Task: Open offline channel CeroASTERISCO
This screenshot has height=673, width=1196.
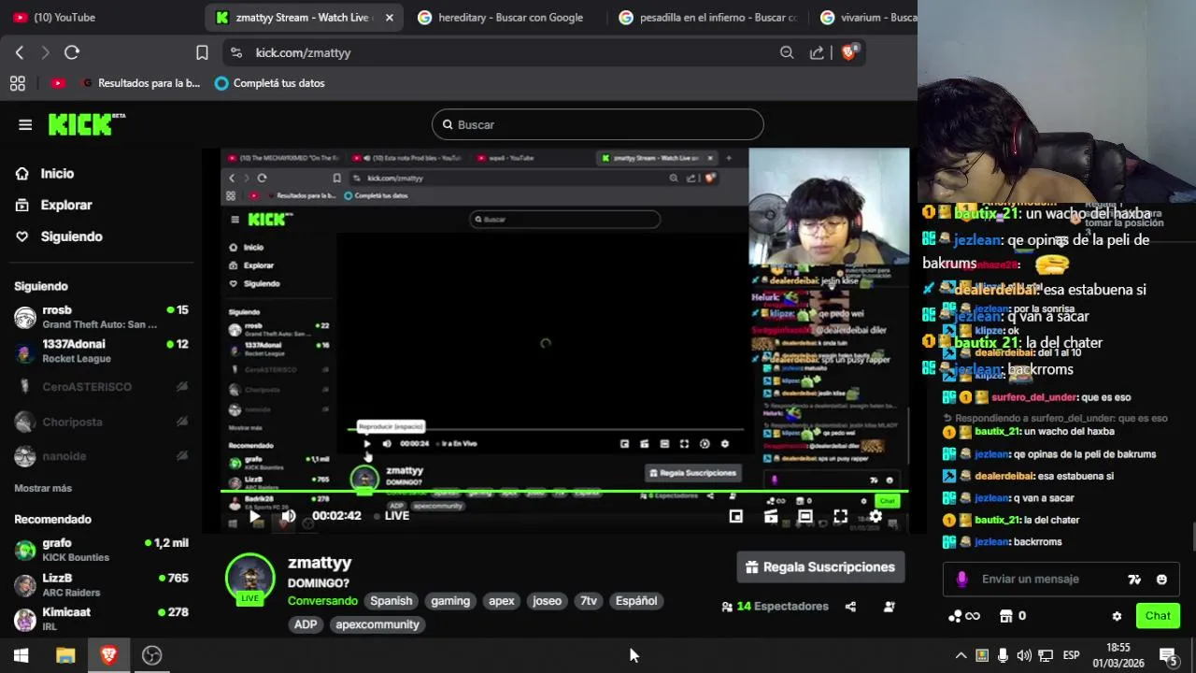Action: (101, 387)
